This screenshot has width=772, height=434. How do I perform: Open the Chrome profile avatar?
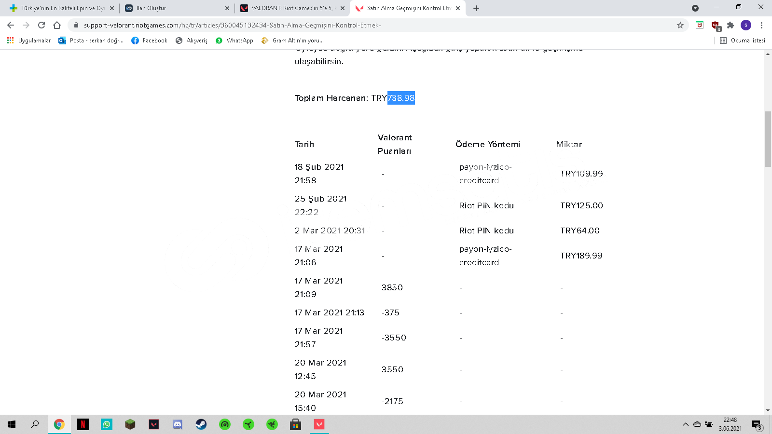746,25
